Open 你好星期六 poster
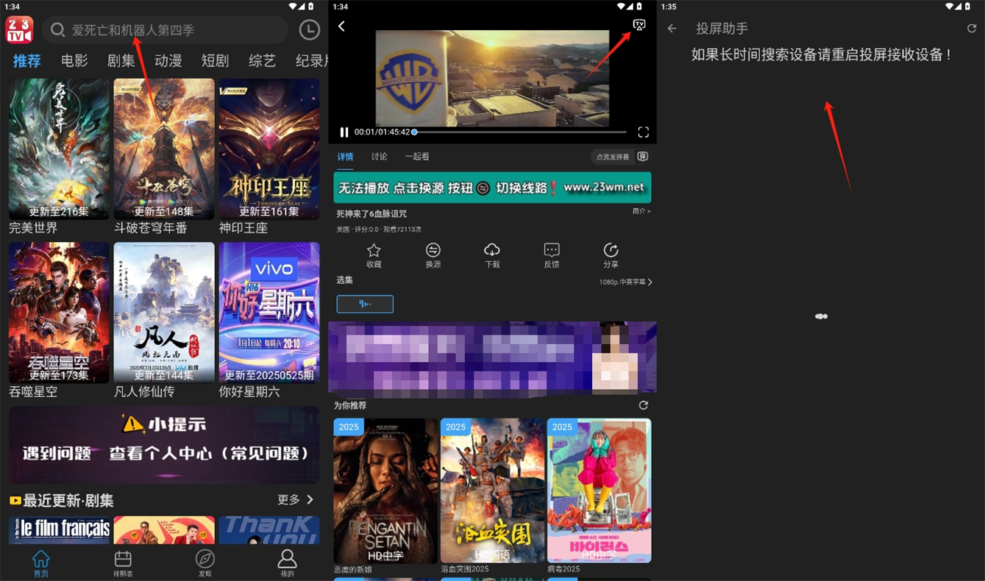This screenshot has width=985, height=581. [269, 313]
